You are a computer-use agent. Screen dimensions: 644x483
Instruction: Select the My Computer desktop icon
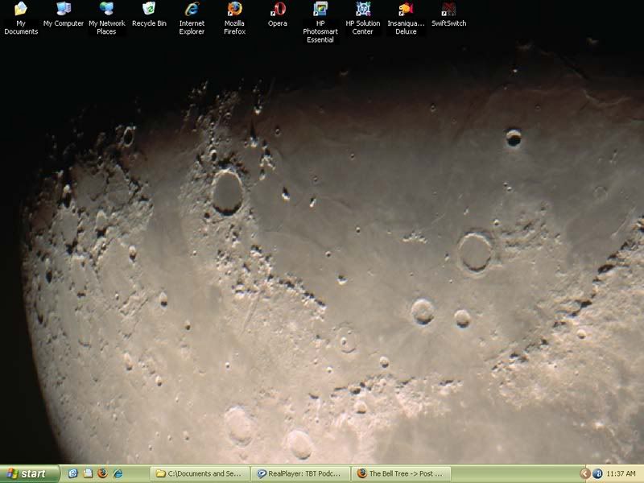tap(64, 14)
